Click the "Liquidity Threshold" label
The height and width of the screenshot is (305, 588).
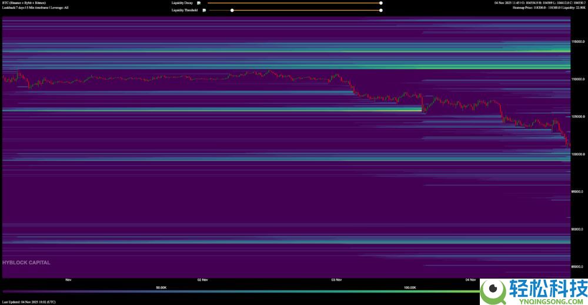coord(185,10)
